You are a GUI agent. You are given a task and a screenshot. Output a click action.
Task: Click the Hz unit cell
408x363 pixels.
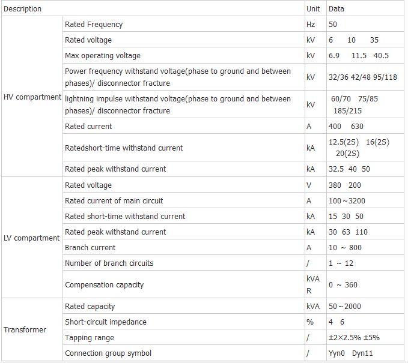tap(311, 25)
